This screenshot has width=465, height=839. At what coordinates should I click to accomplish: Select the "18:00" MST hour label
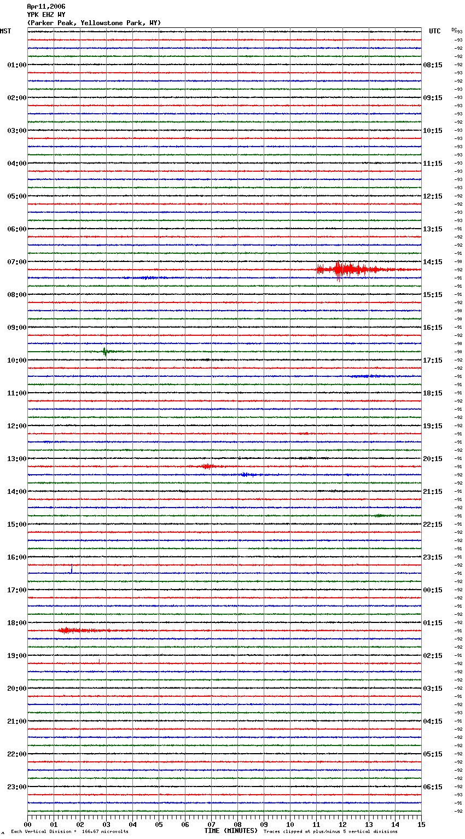click(17, 623)
